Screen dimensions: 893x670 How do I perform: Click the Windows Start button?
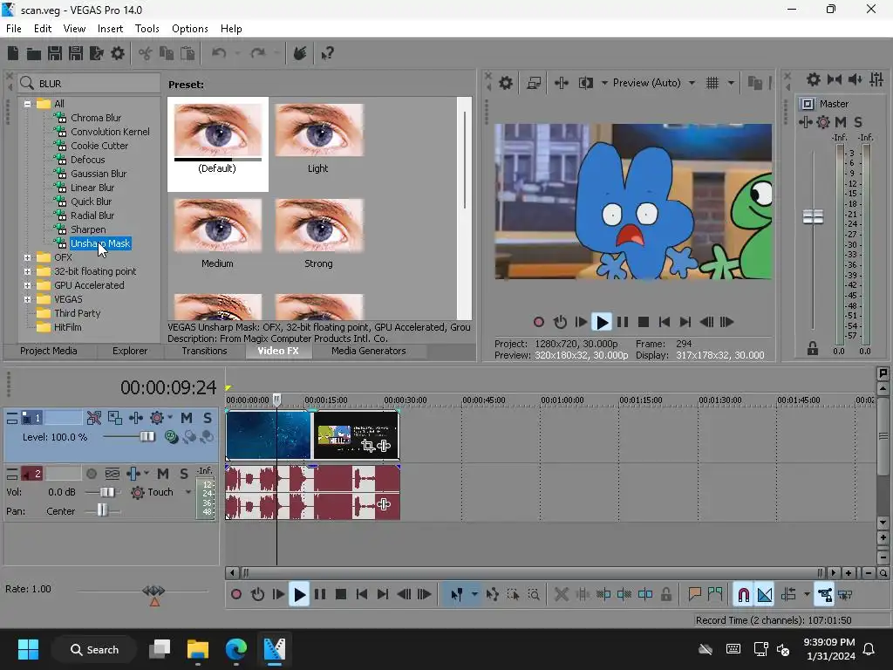tap(28, 649)
